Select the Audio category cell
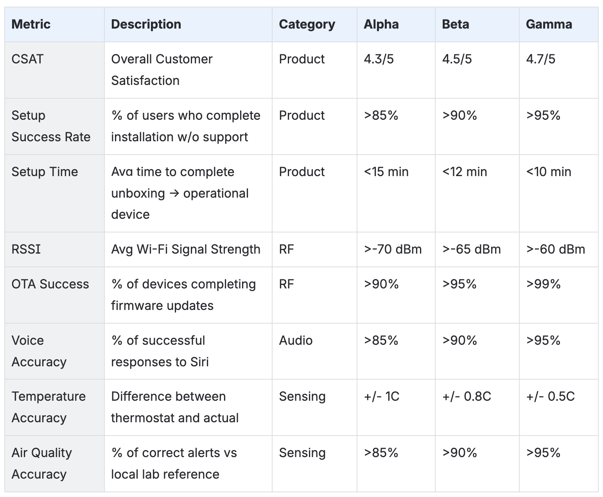The width and height of the screenshot is (603, 497). [296, 340]
